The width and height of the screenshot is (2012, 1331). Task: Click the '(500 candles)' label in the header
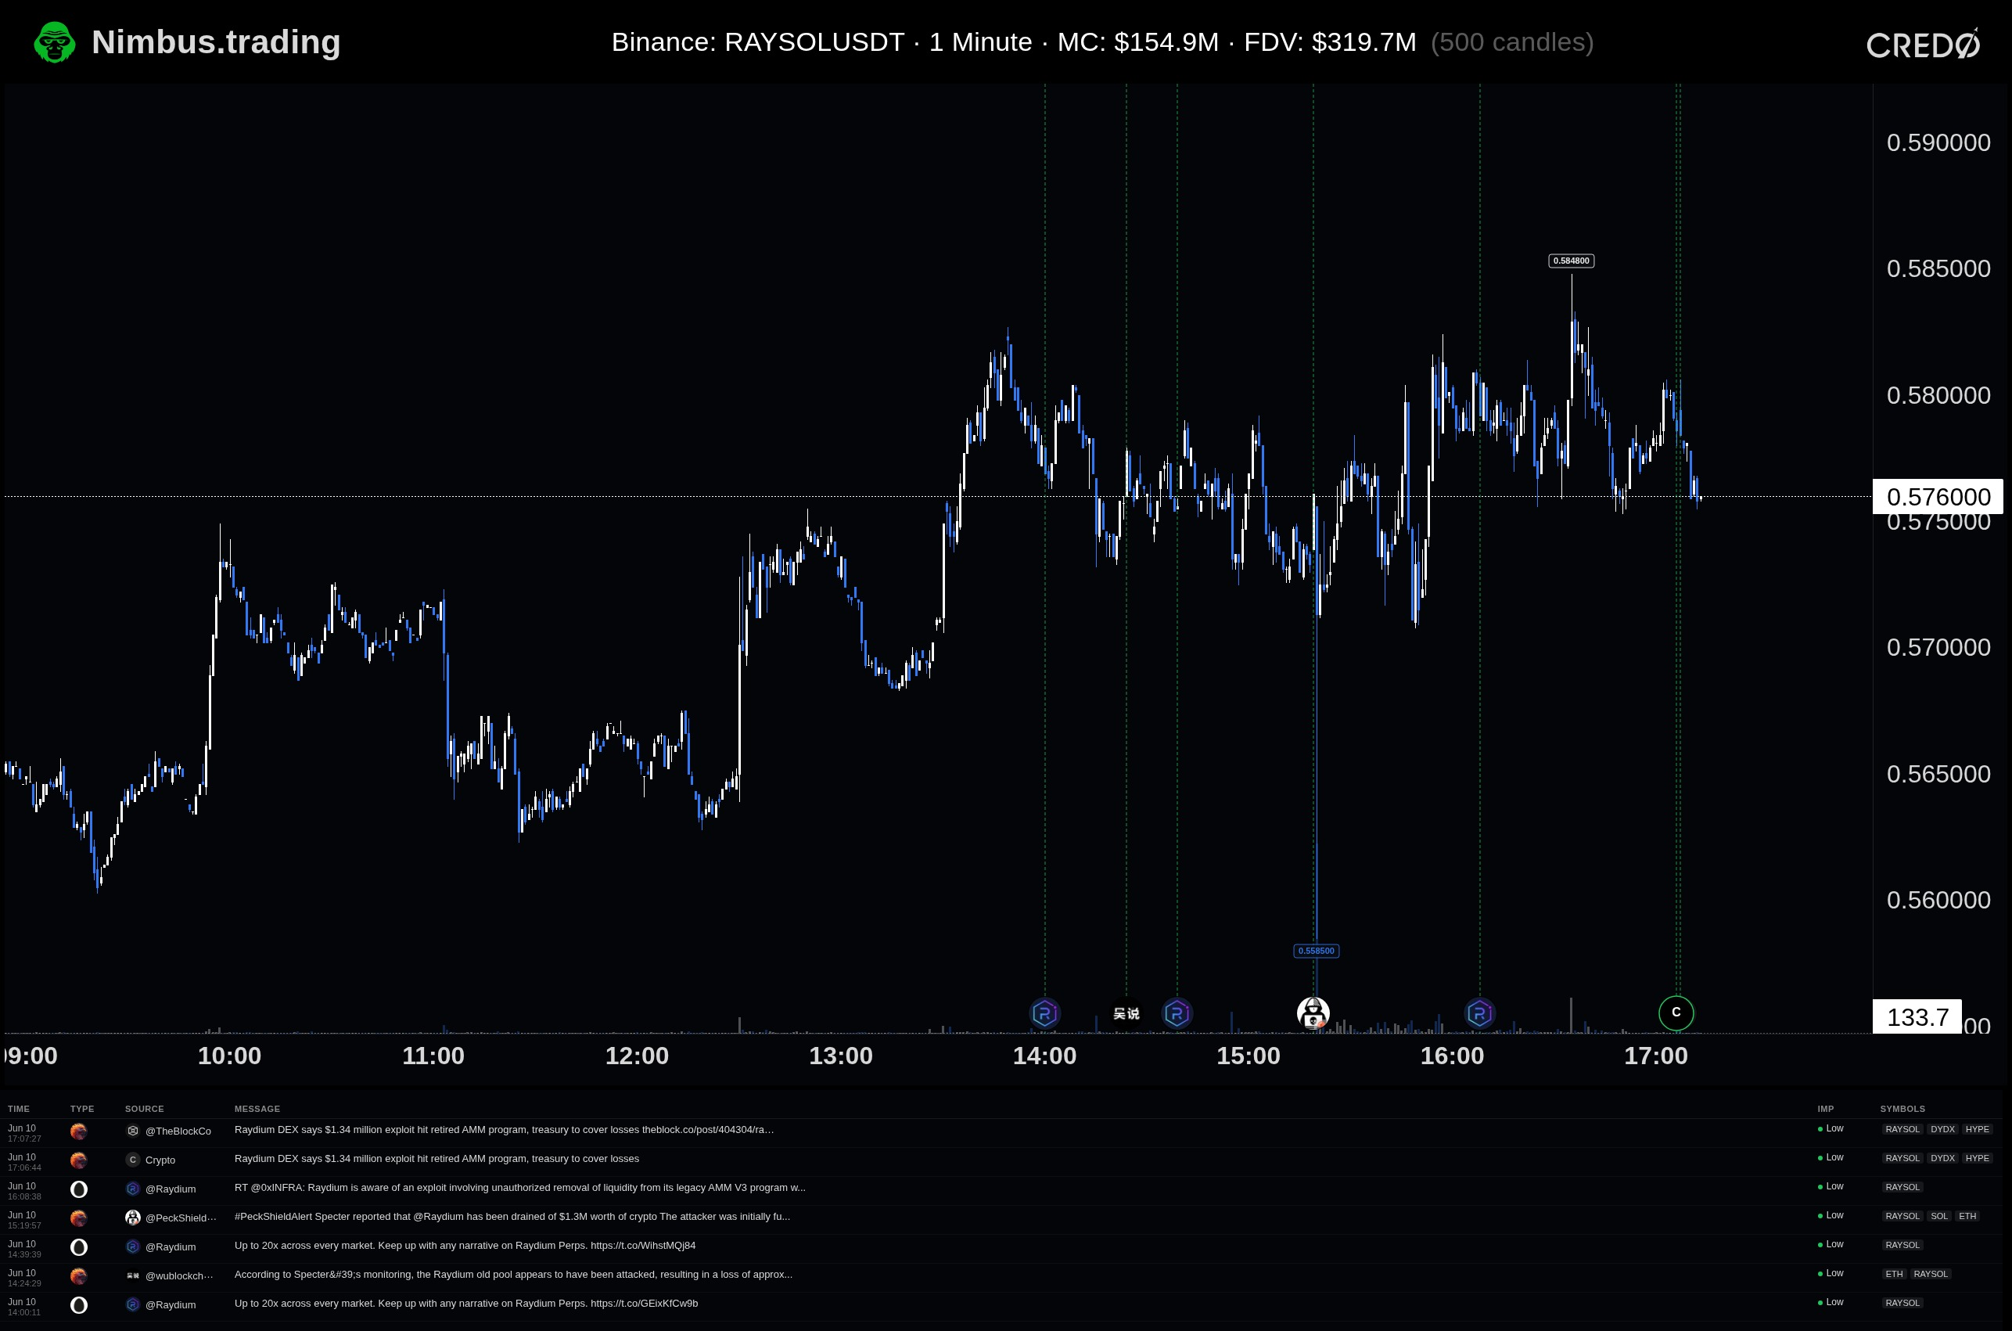(x=1512, y=41)
